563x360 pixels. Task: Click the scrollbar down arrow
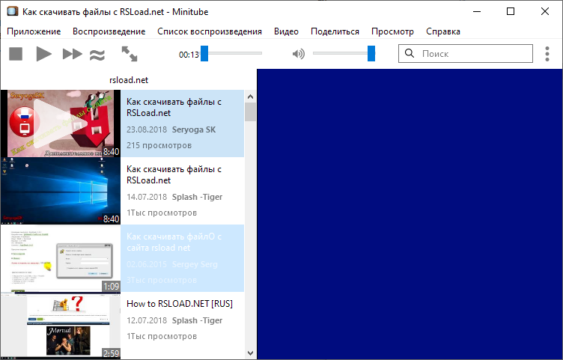pyautogui.click(x=250, y=353)
